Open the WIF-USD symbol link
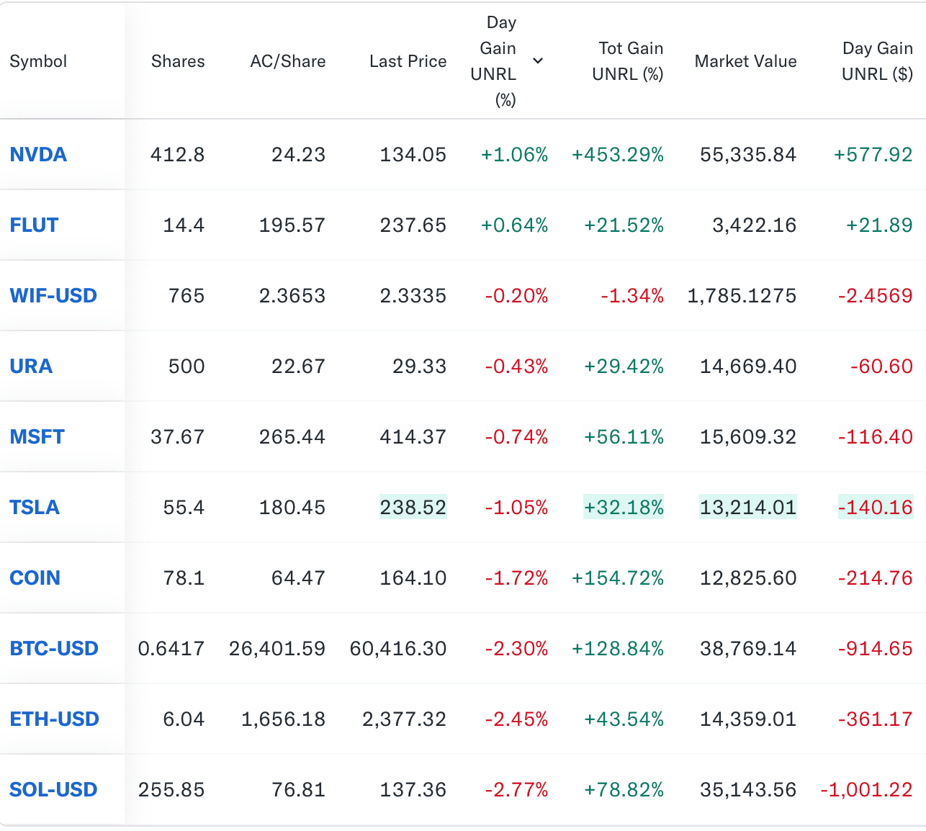This screenshot has width=926, height=831. [x=53, y=296]
